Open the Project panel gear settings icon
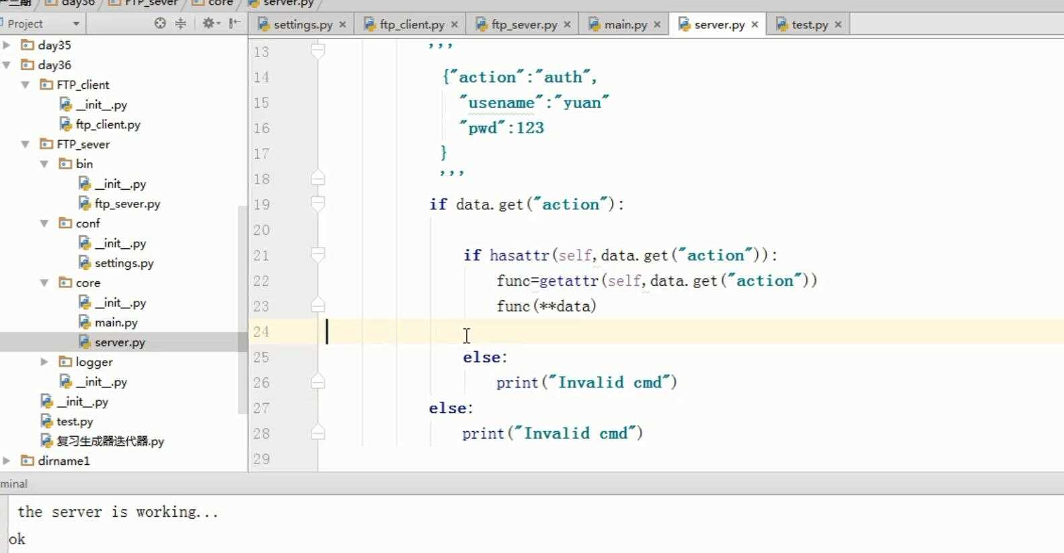 coord(210,24)
